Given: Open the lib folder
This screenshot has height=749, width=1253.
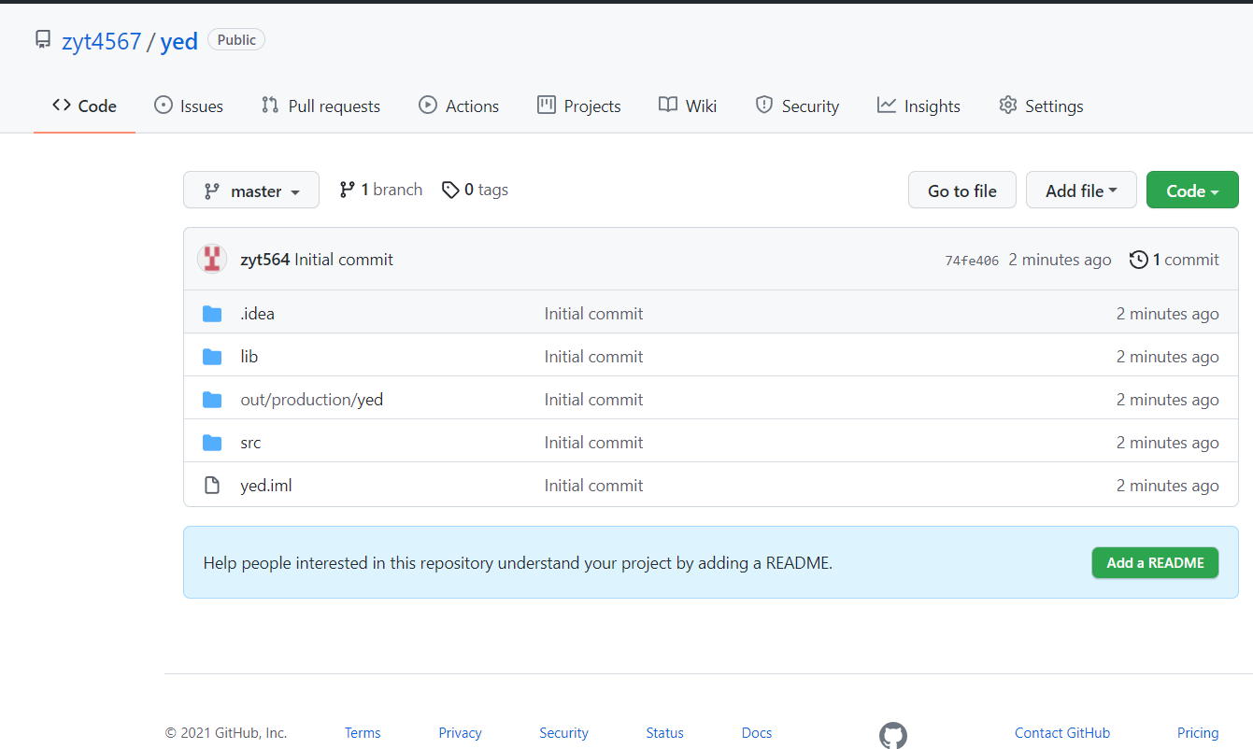Looking at the screenshot, I should pos(249,357).
